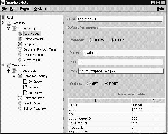Click the Apache JMeter title bar icon
Image resolution: width=168 pixels, height=134 pixels.
3,3
